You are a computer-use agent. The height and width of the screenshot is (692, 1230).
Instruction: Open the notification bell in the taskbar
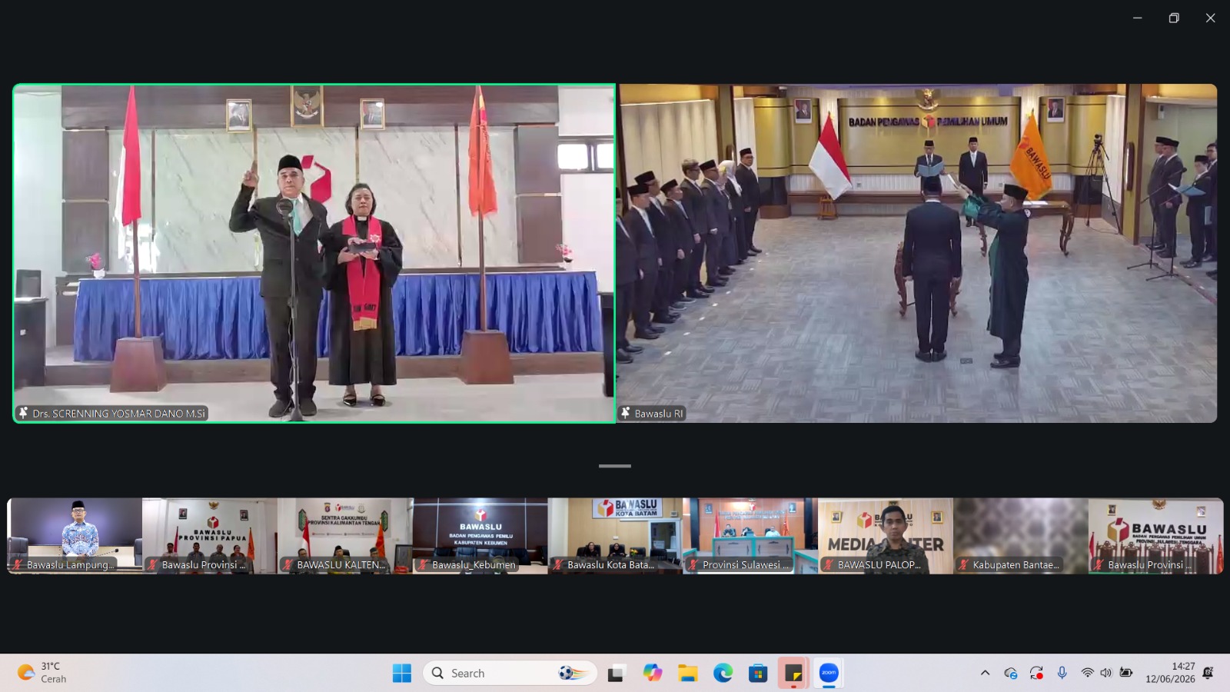tap(1208, 673)
